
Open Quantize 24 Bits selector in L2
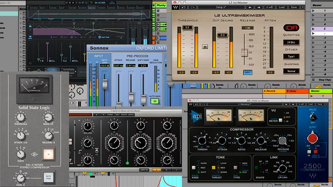[x=291, y=42]
